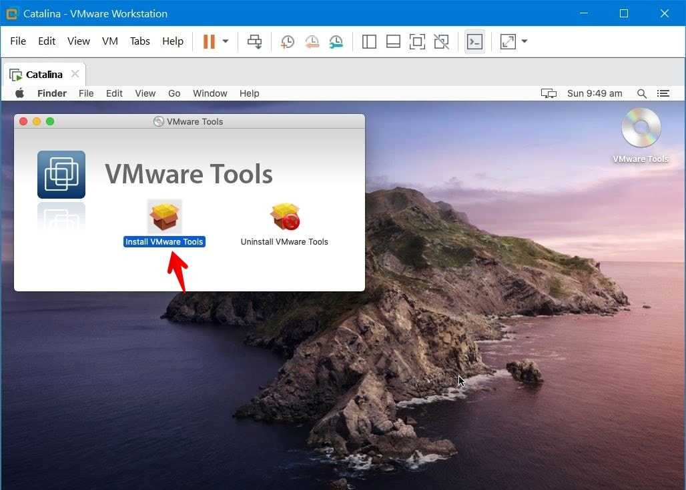Open macOS Help menu
This screenshot has height=490, width=686.
[250, 93]
